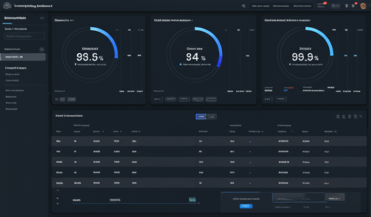Expand the sort arrow on the fifth table column header
Image resolution: width=371 pixels, height=217 pixels.
point(139,132)
